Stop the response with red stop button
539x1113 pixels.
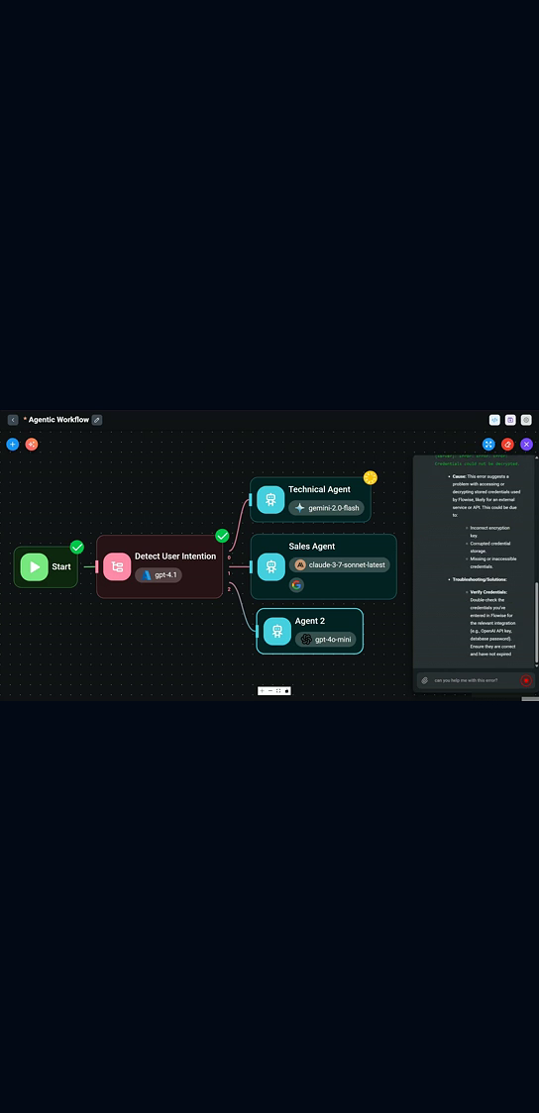tap(526, 680)
